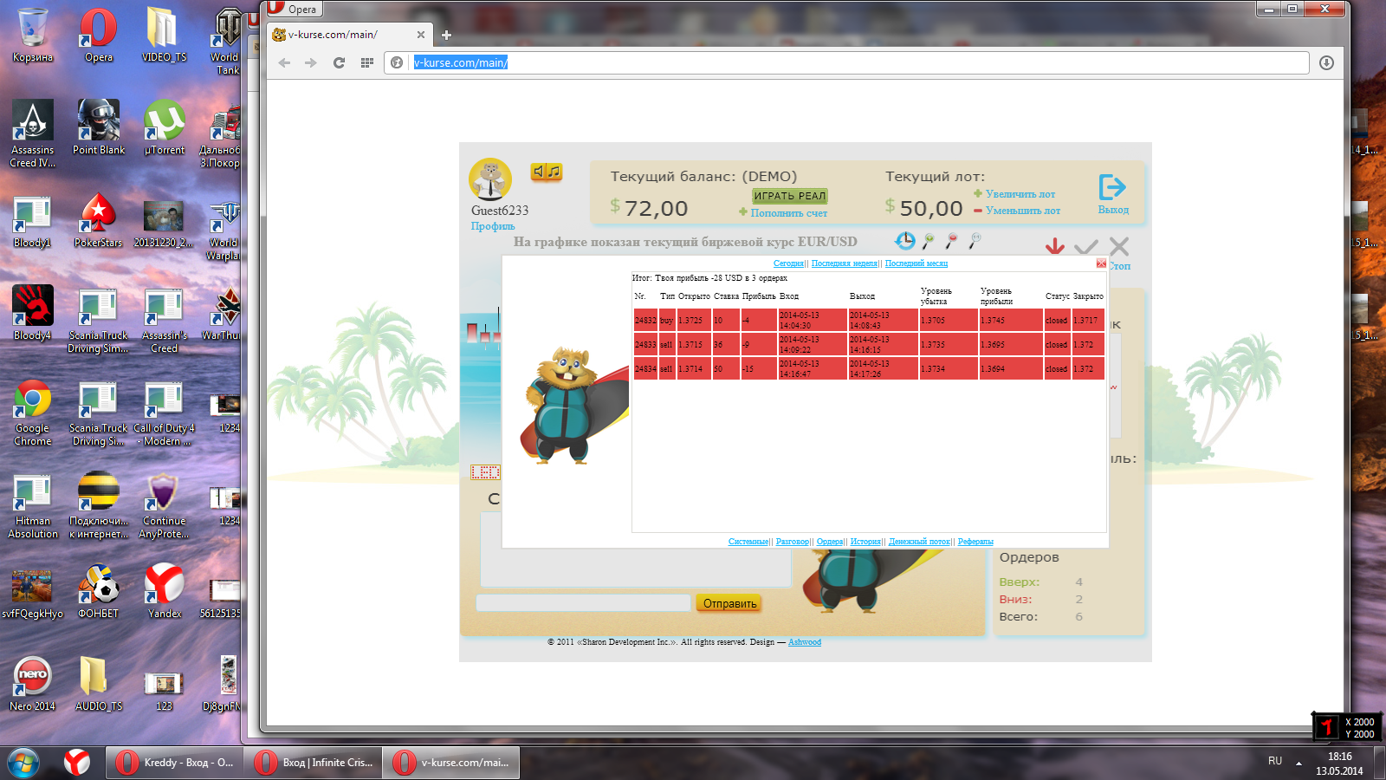Mute sound with the speaker icon
Viewport: 1386px width, 780px height.
[x=539, y=172]
